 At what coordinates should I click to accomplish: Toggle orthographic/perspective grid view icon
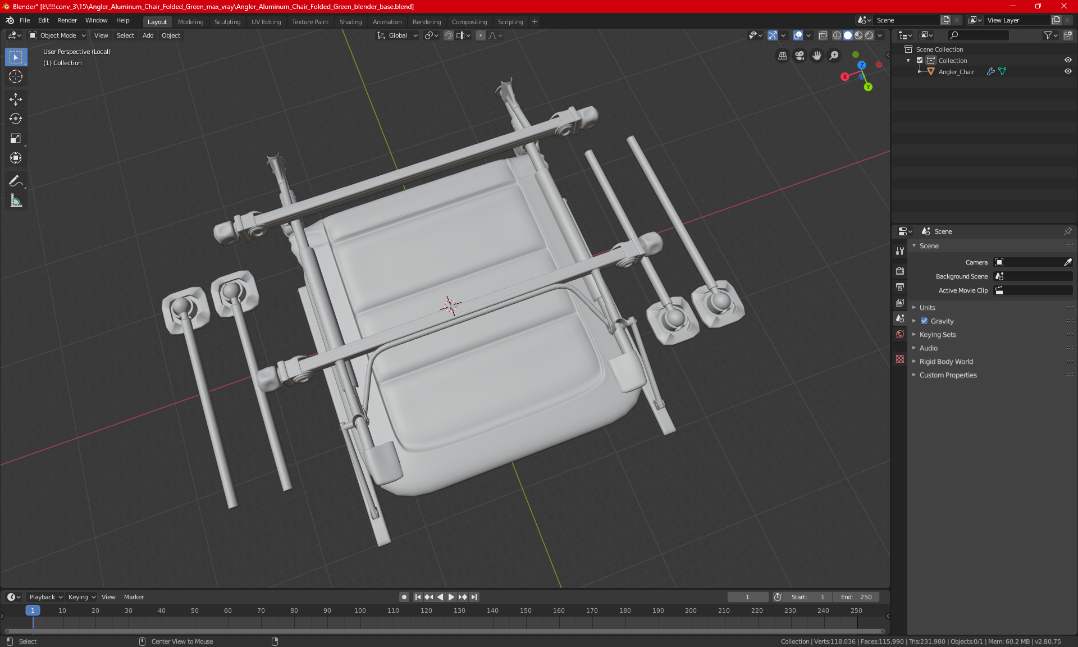tap(782, 56)
